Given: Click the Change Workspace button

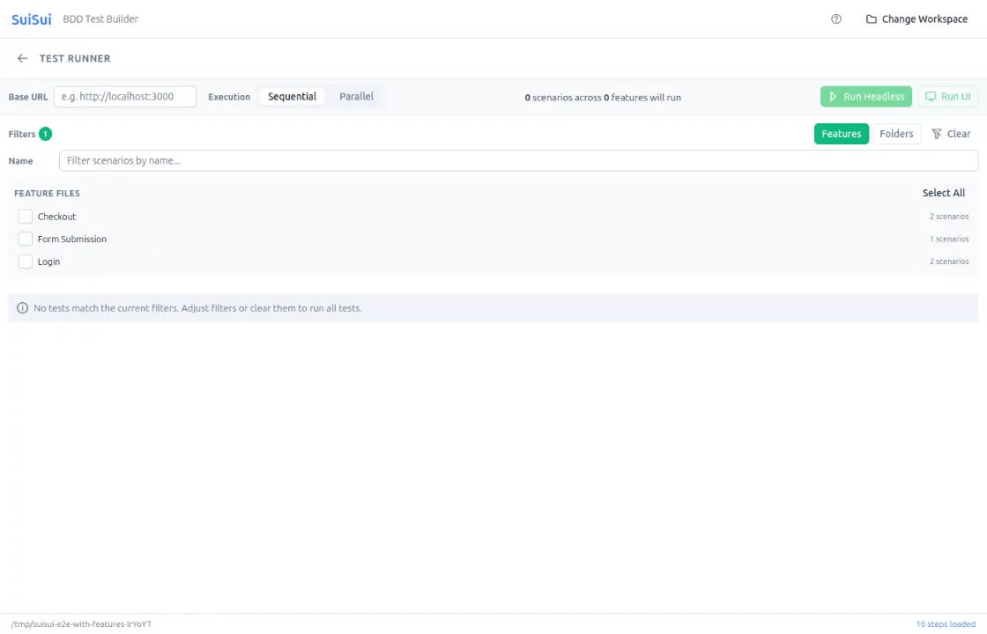Looking at the screenshot, I should coord(916,18).
